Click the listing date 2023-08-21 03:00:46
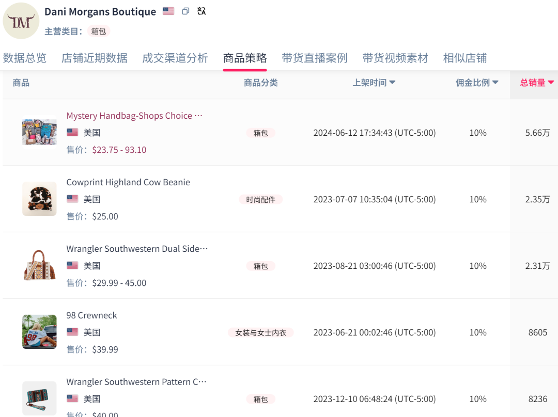Image resolution: width=558 pixels, height=417 pixels. [x=375, y=266]
